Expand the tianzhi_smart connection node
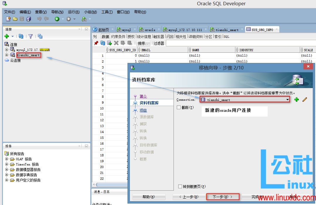The image size is (316, 205). (7, 55)
